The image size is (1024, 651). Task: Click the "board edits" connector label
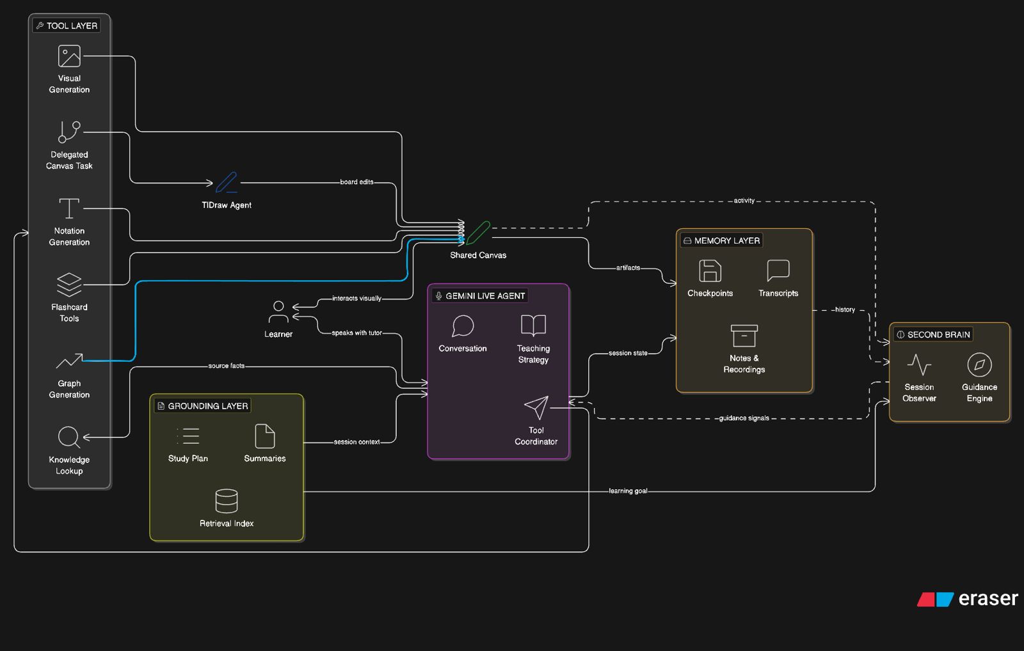(356, 182)
